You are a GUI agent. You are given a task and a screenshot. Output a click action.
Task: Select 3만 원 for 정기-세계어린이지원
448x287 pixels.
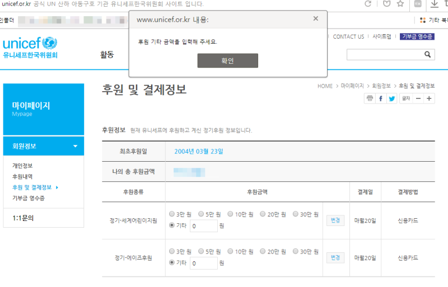coord(172,214)
